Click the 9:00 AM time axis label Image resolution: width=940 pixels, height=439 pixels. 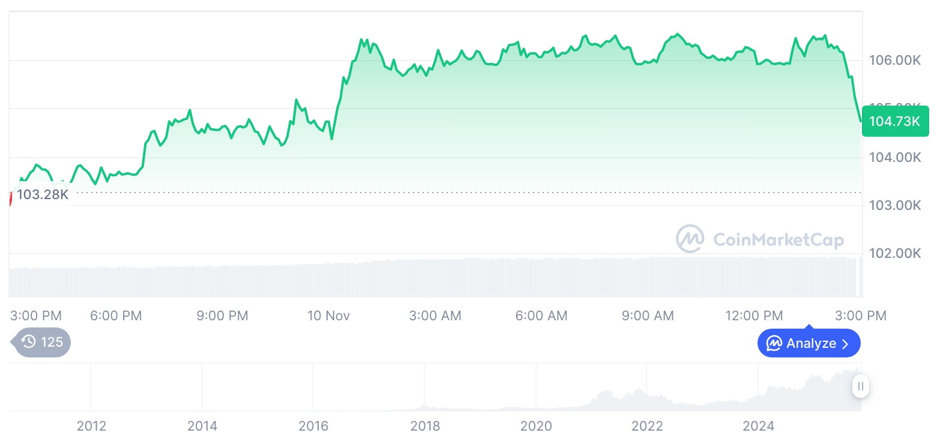coord(648,315)
